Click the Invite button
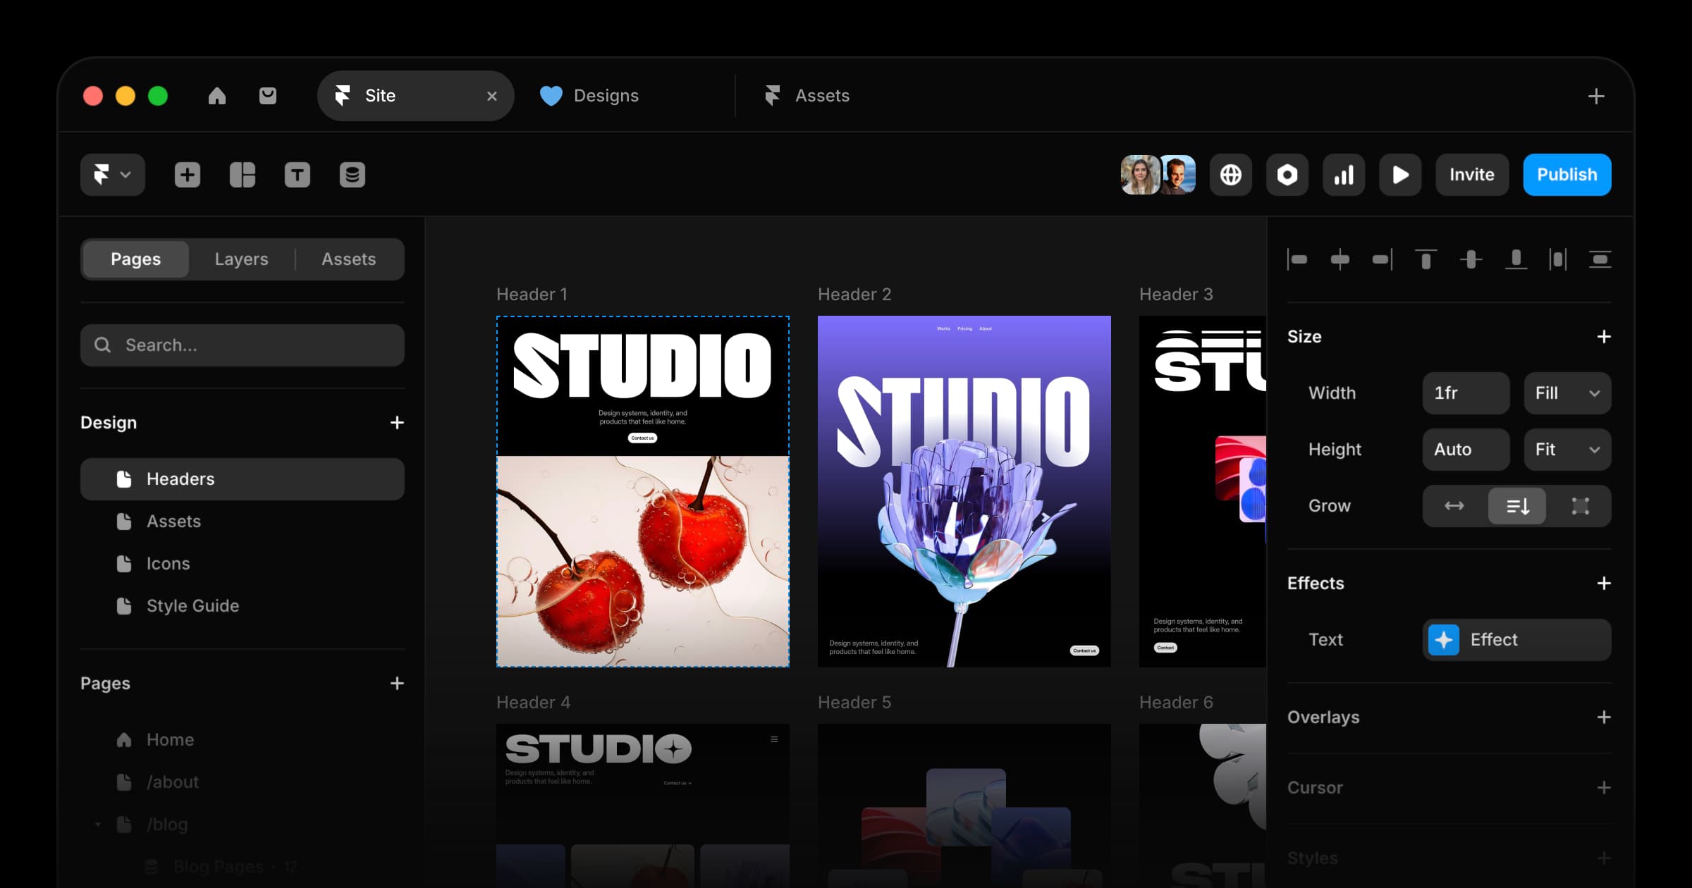1692x888 pixels. 1472,175
